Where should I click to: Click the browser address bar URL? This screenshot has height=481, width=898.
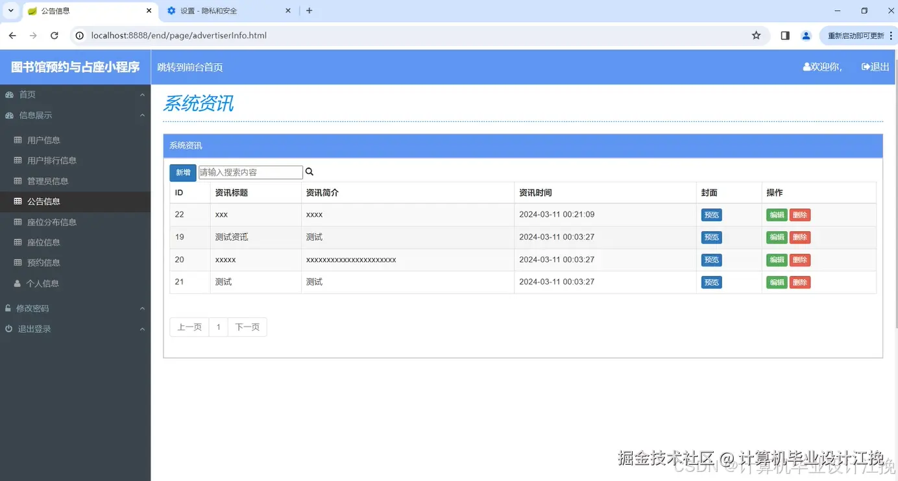coord(179,36)
